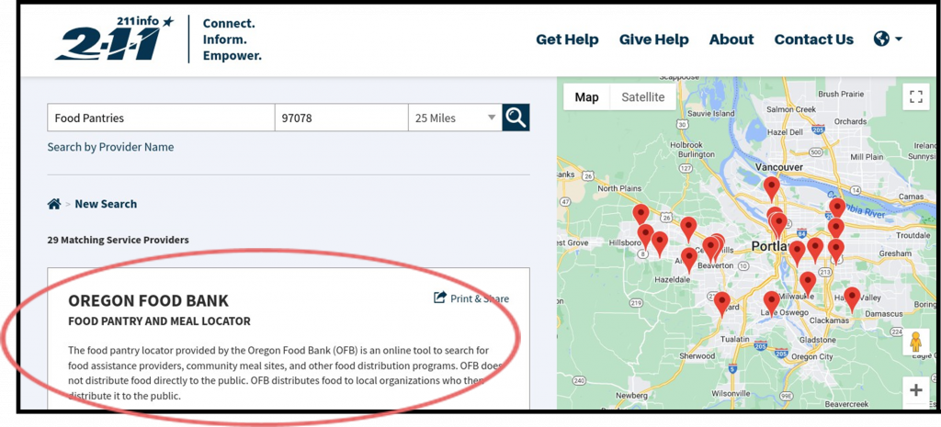Select the Map view tab
The width and height of the screenshot is (941, 427).
[x=586, y=97]
